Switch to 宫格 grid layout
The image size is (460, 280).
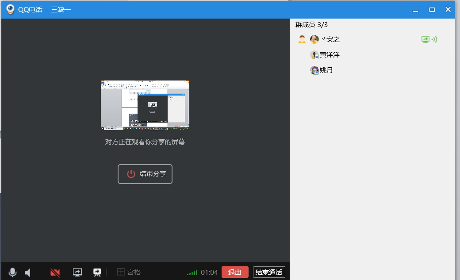point(129,272)
